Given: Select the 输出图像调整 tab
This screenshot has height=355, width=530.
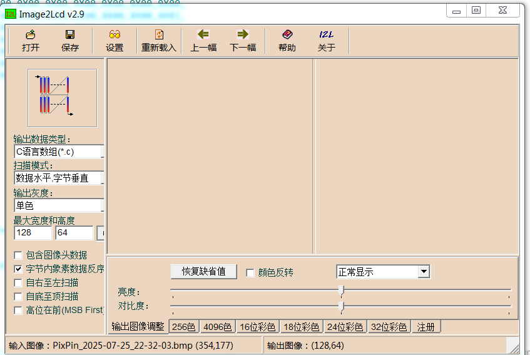Looking at the screenshot, I should point(138,327).
